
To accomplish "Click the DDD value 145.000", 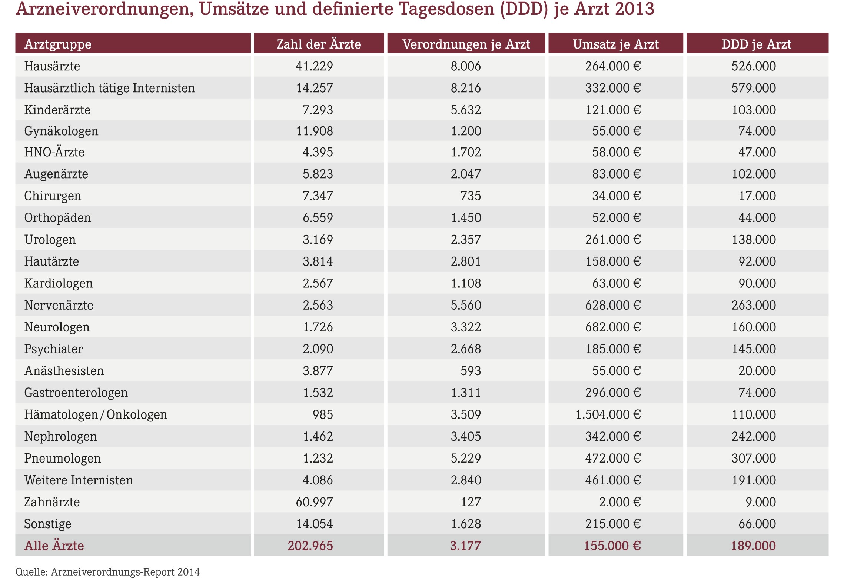I will (x=754, y=349).
